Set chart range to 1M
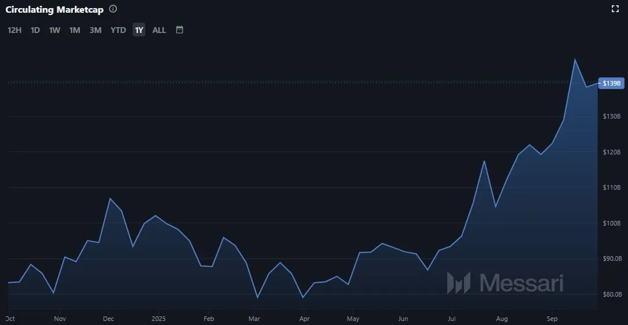 tap(75, 30)
